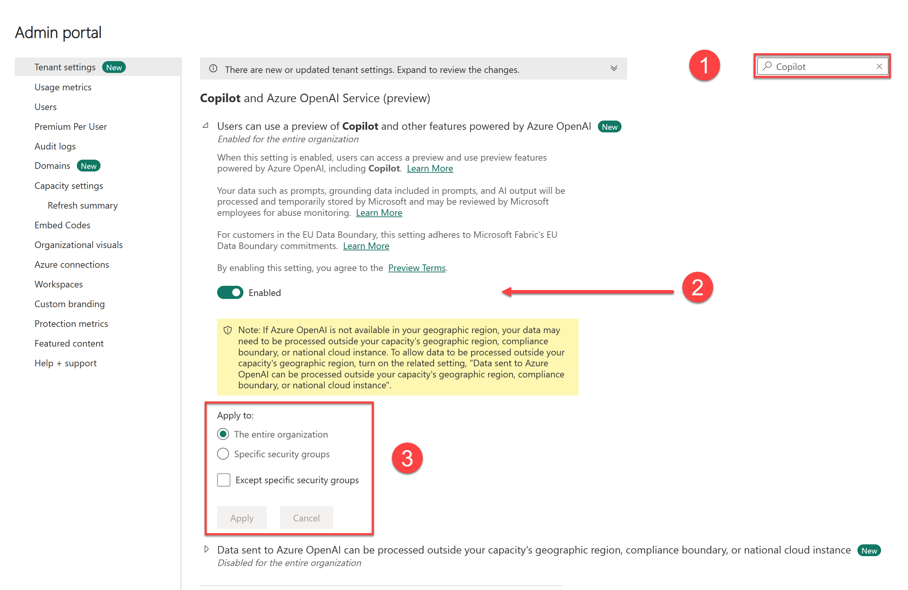Viewport: 908px width, 590px height.
Task: Check the Except specific security groups checkbox
Action: pos(224,480)
